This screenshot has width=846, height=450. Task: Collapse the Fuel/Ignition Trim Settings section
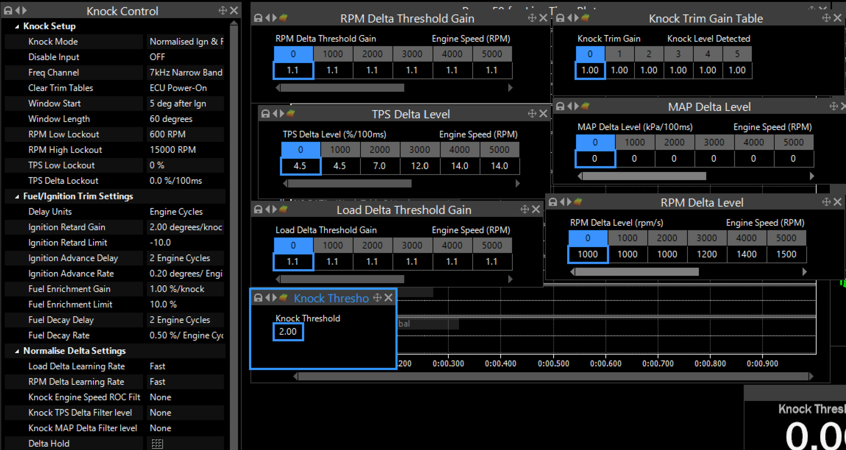point(17,196)
